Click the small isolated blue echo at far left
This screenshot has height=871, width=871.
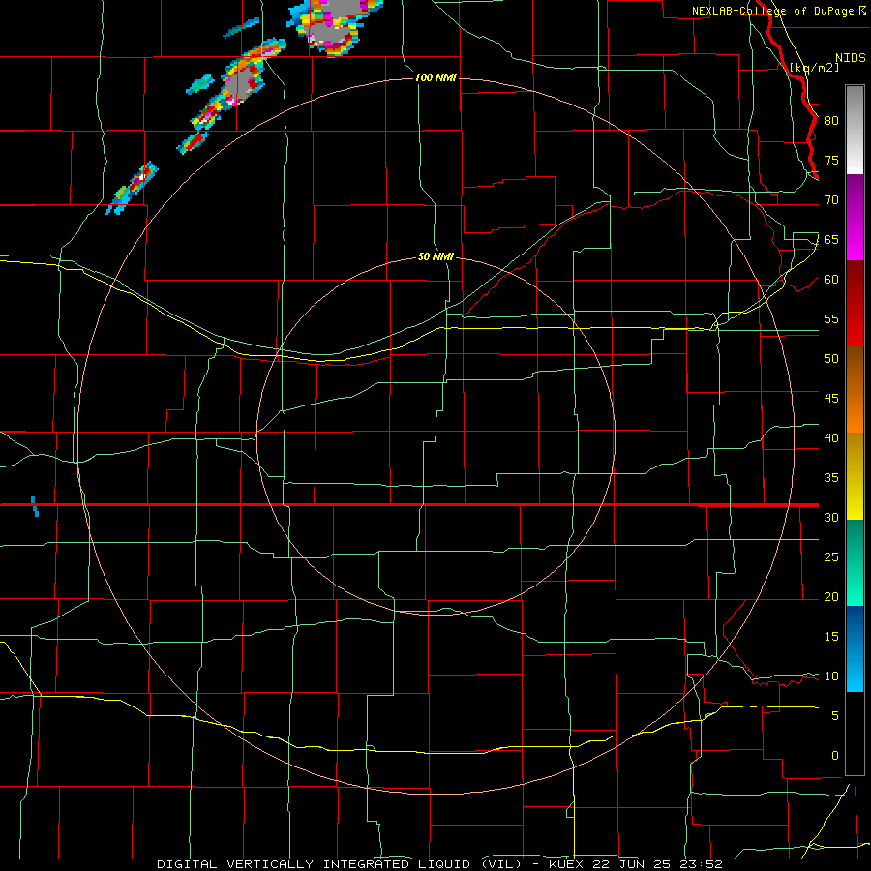coord(35,506)
